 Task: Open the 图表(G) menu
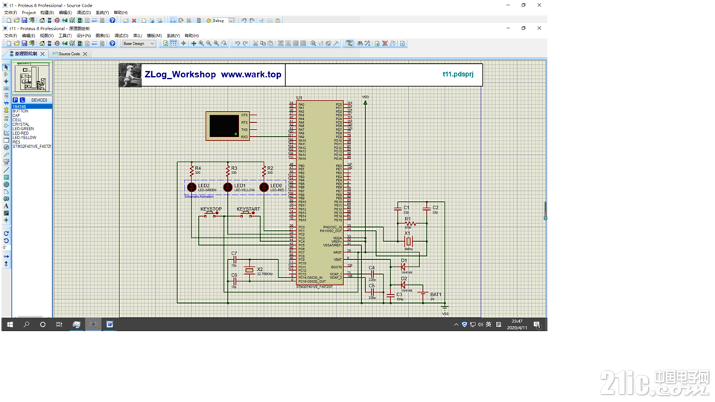tap(103, 36)
